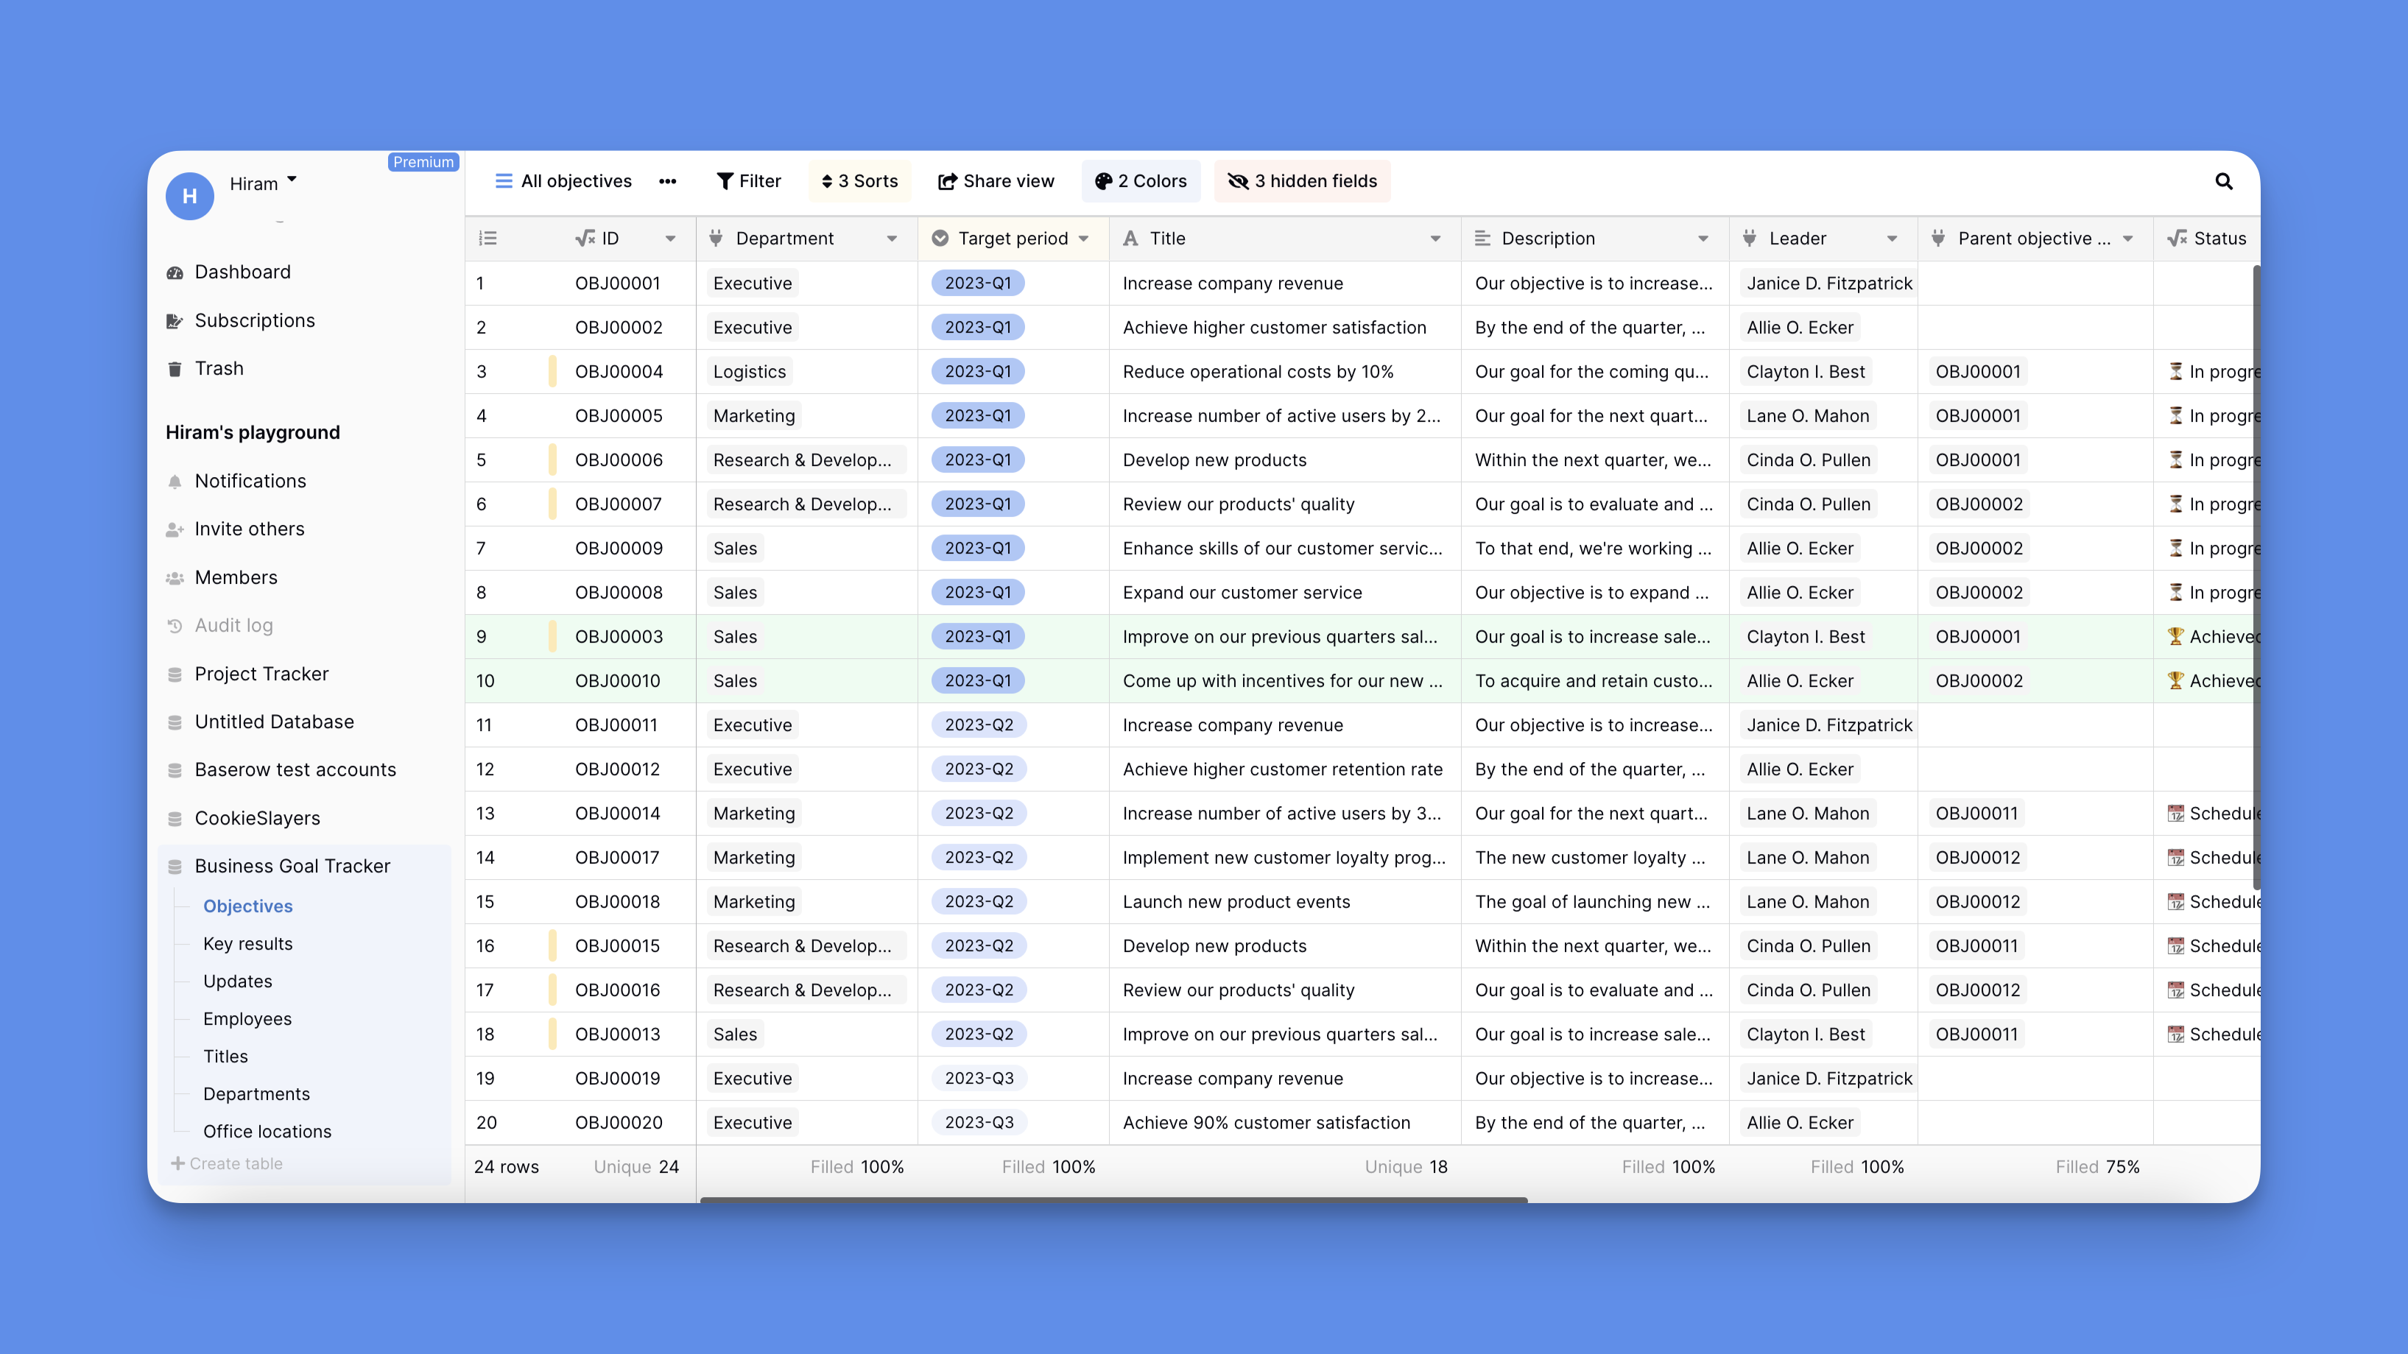The width and height of the screenshot is (2408, 1354).
Task: Open the All objectives view menu
Action: [x=563, y=181]
